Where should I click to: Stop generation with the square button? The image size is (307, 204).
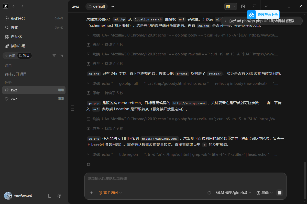click(x=280, y=193)
